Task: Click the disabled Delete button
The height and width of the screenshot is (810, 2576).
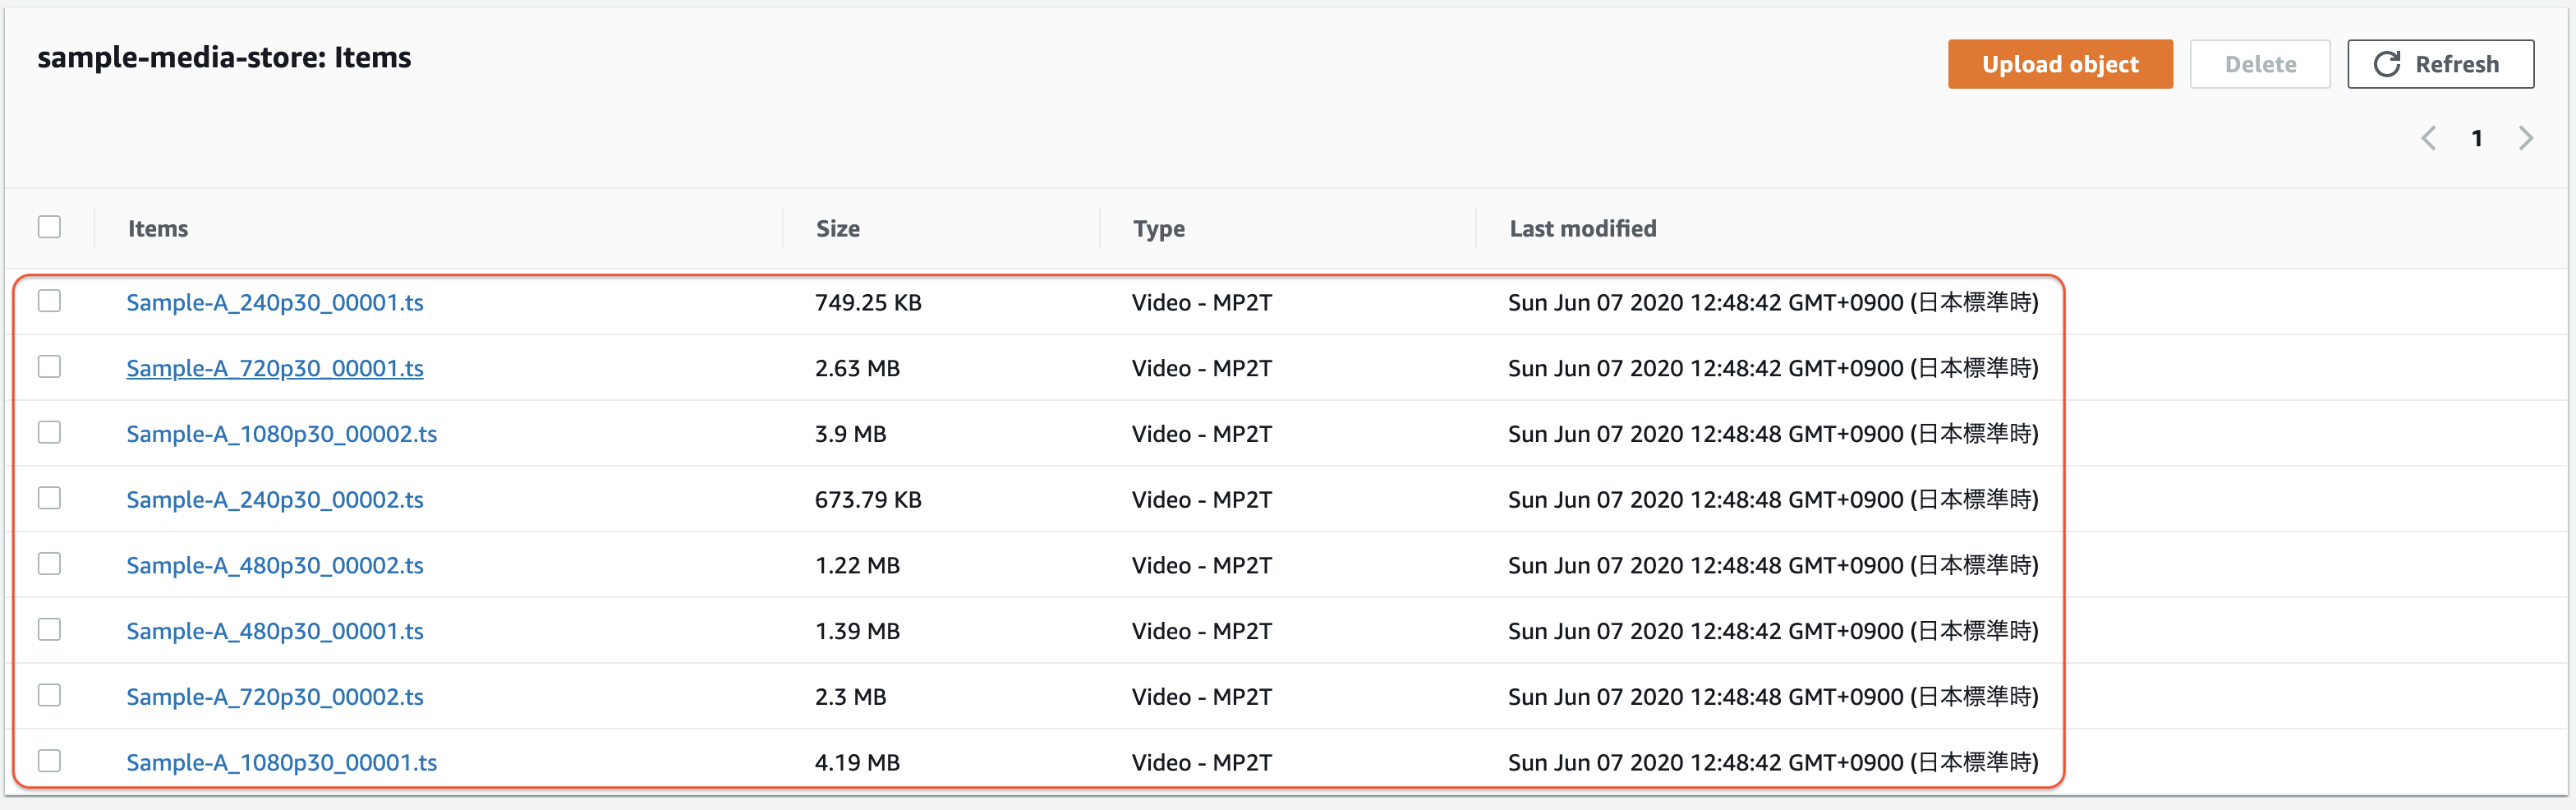Action: click(x=2259, y=64)
